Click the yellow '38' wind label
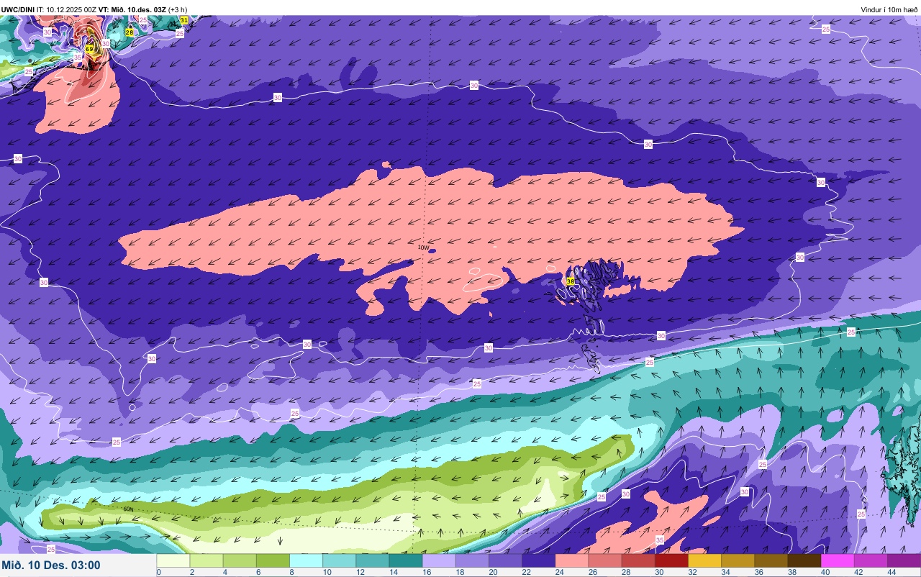Image resolution: width=921 pixels, height=577 pixels. (x=571, y=281)
